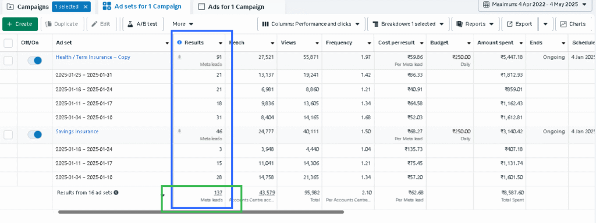
Task: Select all ad sets with header checkbox
Action: click(x=8, y=43)
